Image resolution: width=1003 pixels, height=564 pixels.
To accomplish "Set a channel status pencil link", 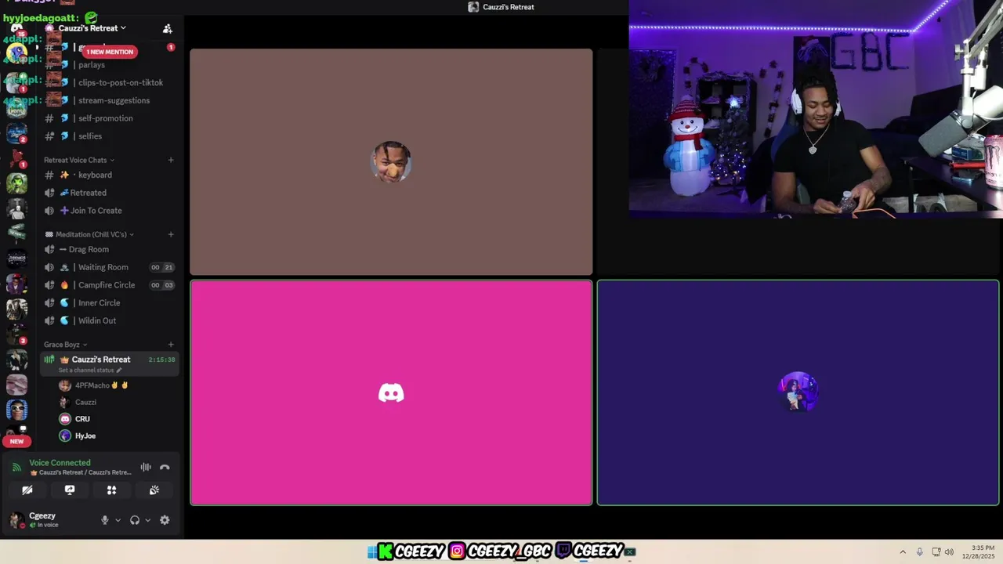I will click(90, 370).
